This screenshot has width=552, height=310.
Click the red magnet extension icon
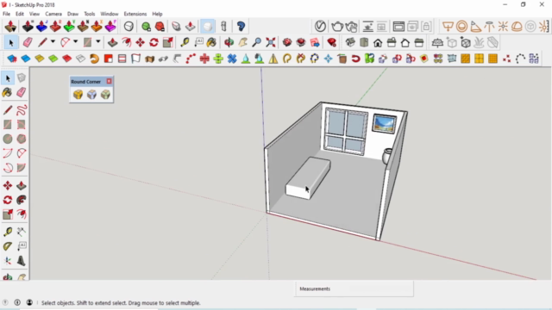coord(355,59)
